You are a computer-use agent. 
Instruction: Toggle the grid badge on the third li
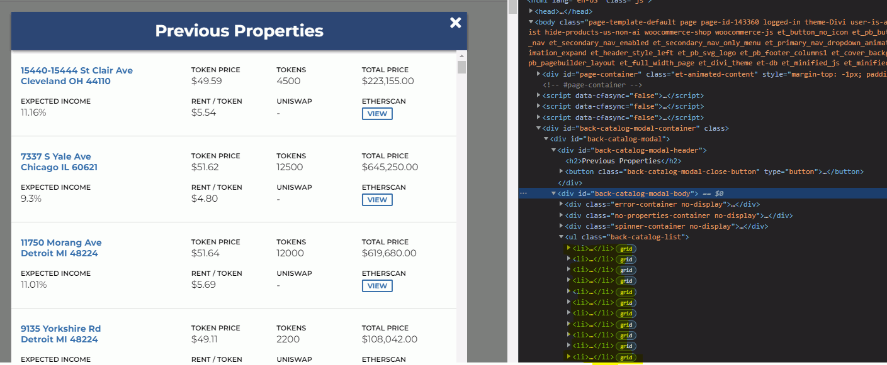626,270
